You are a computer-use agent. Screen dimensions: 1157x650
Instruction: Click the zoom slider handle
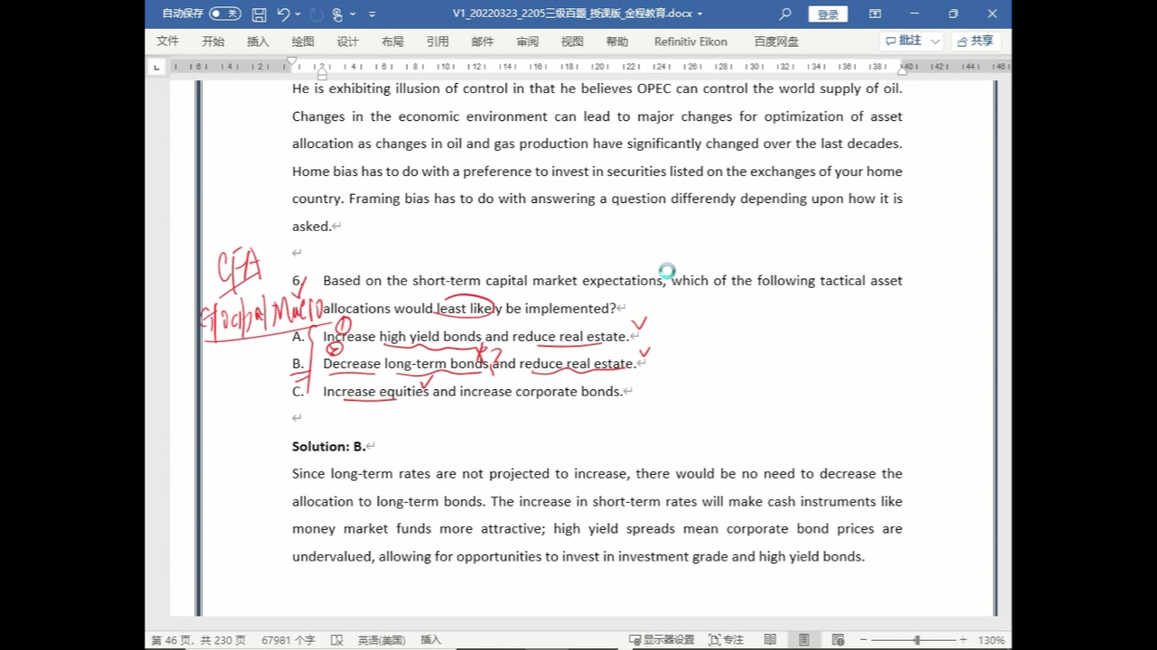point(917,640)
